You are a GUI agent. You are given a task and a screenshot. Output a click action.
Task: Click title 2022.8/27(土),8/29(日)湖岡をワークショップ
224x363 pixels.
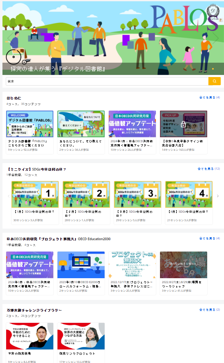tap(182, 284)
